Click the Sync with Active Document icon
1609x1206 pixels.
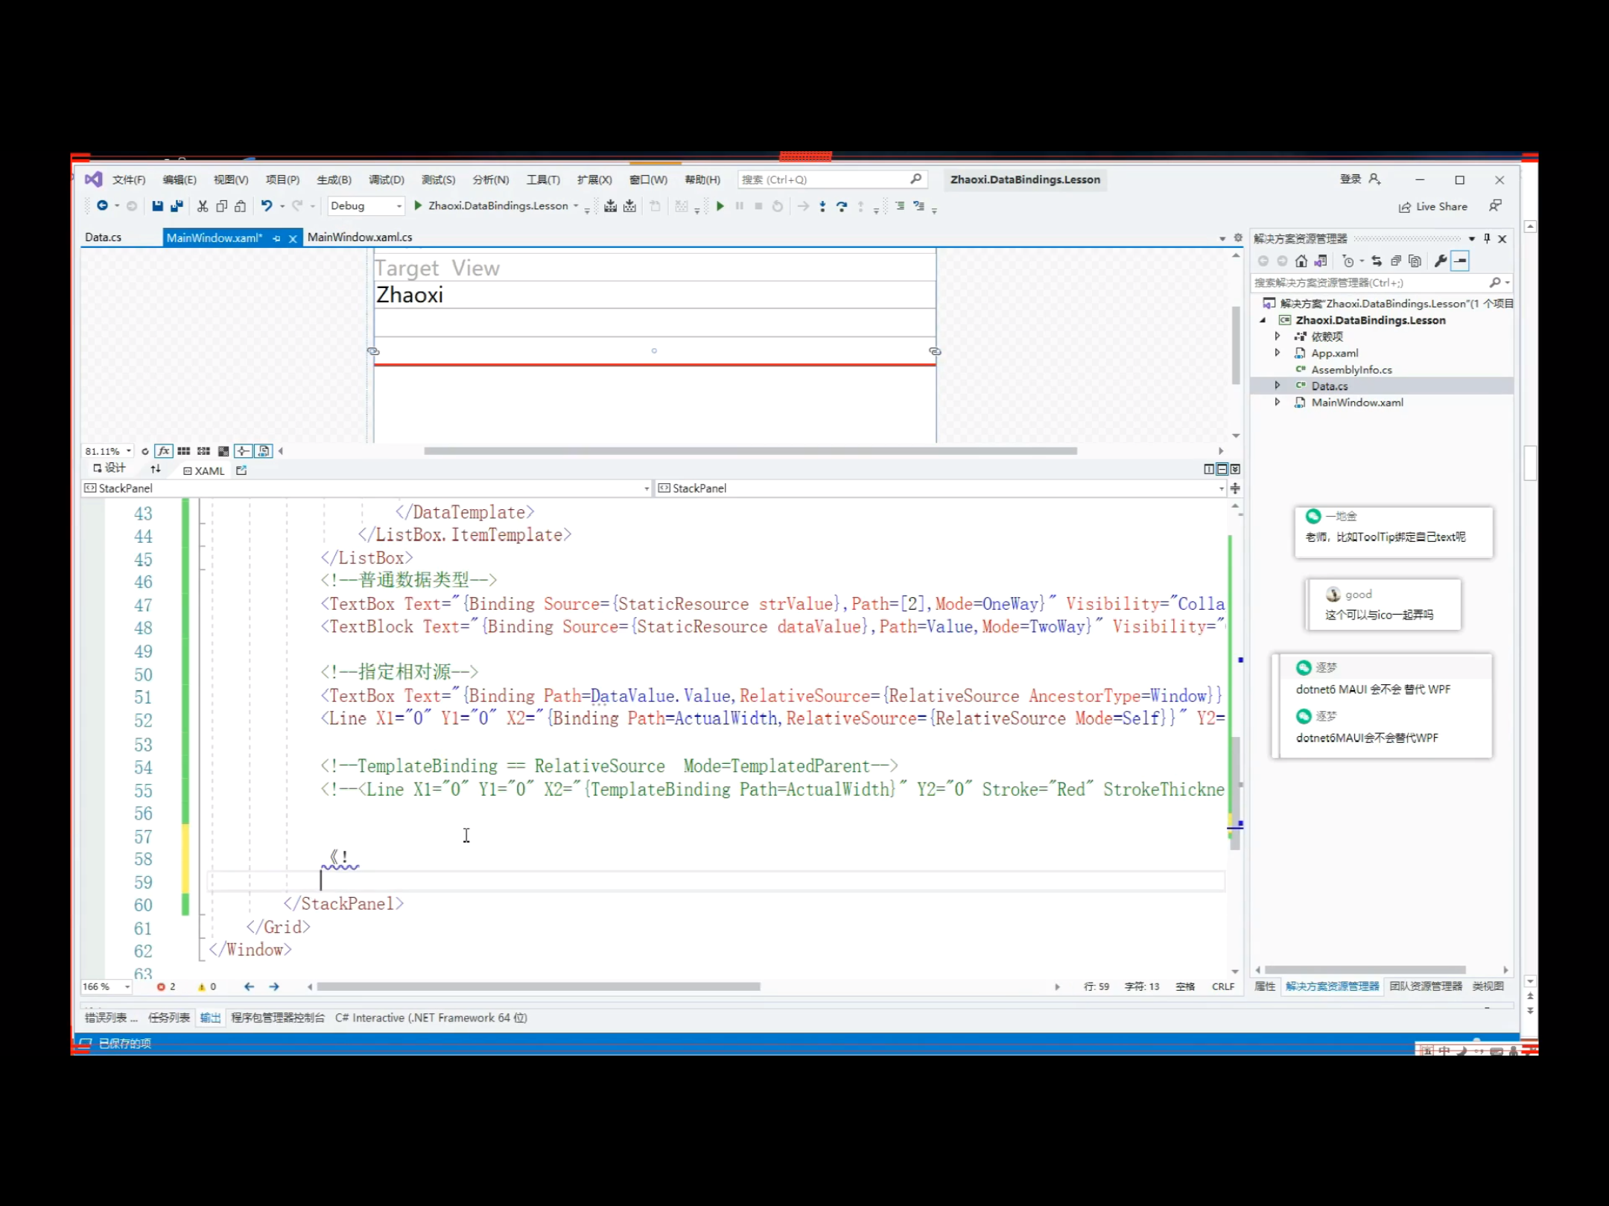(x=1377, y=261)
